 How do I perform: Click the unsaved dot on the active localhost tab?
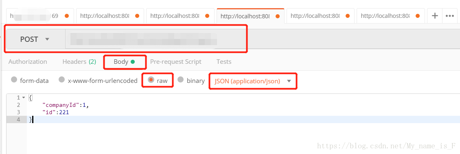278,16
